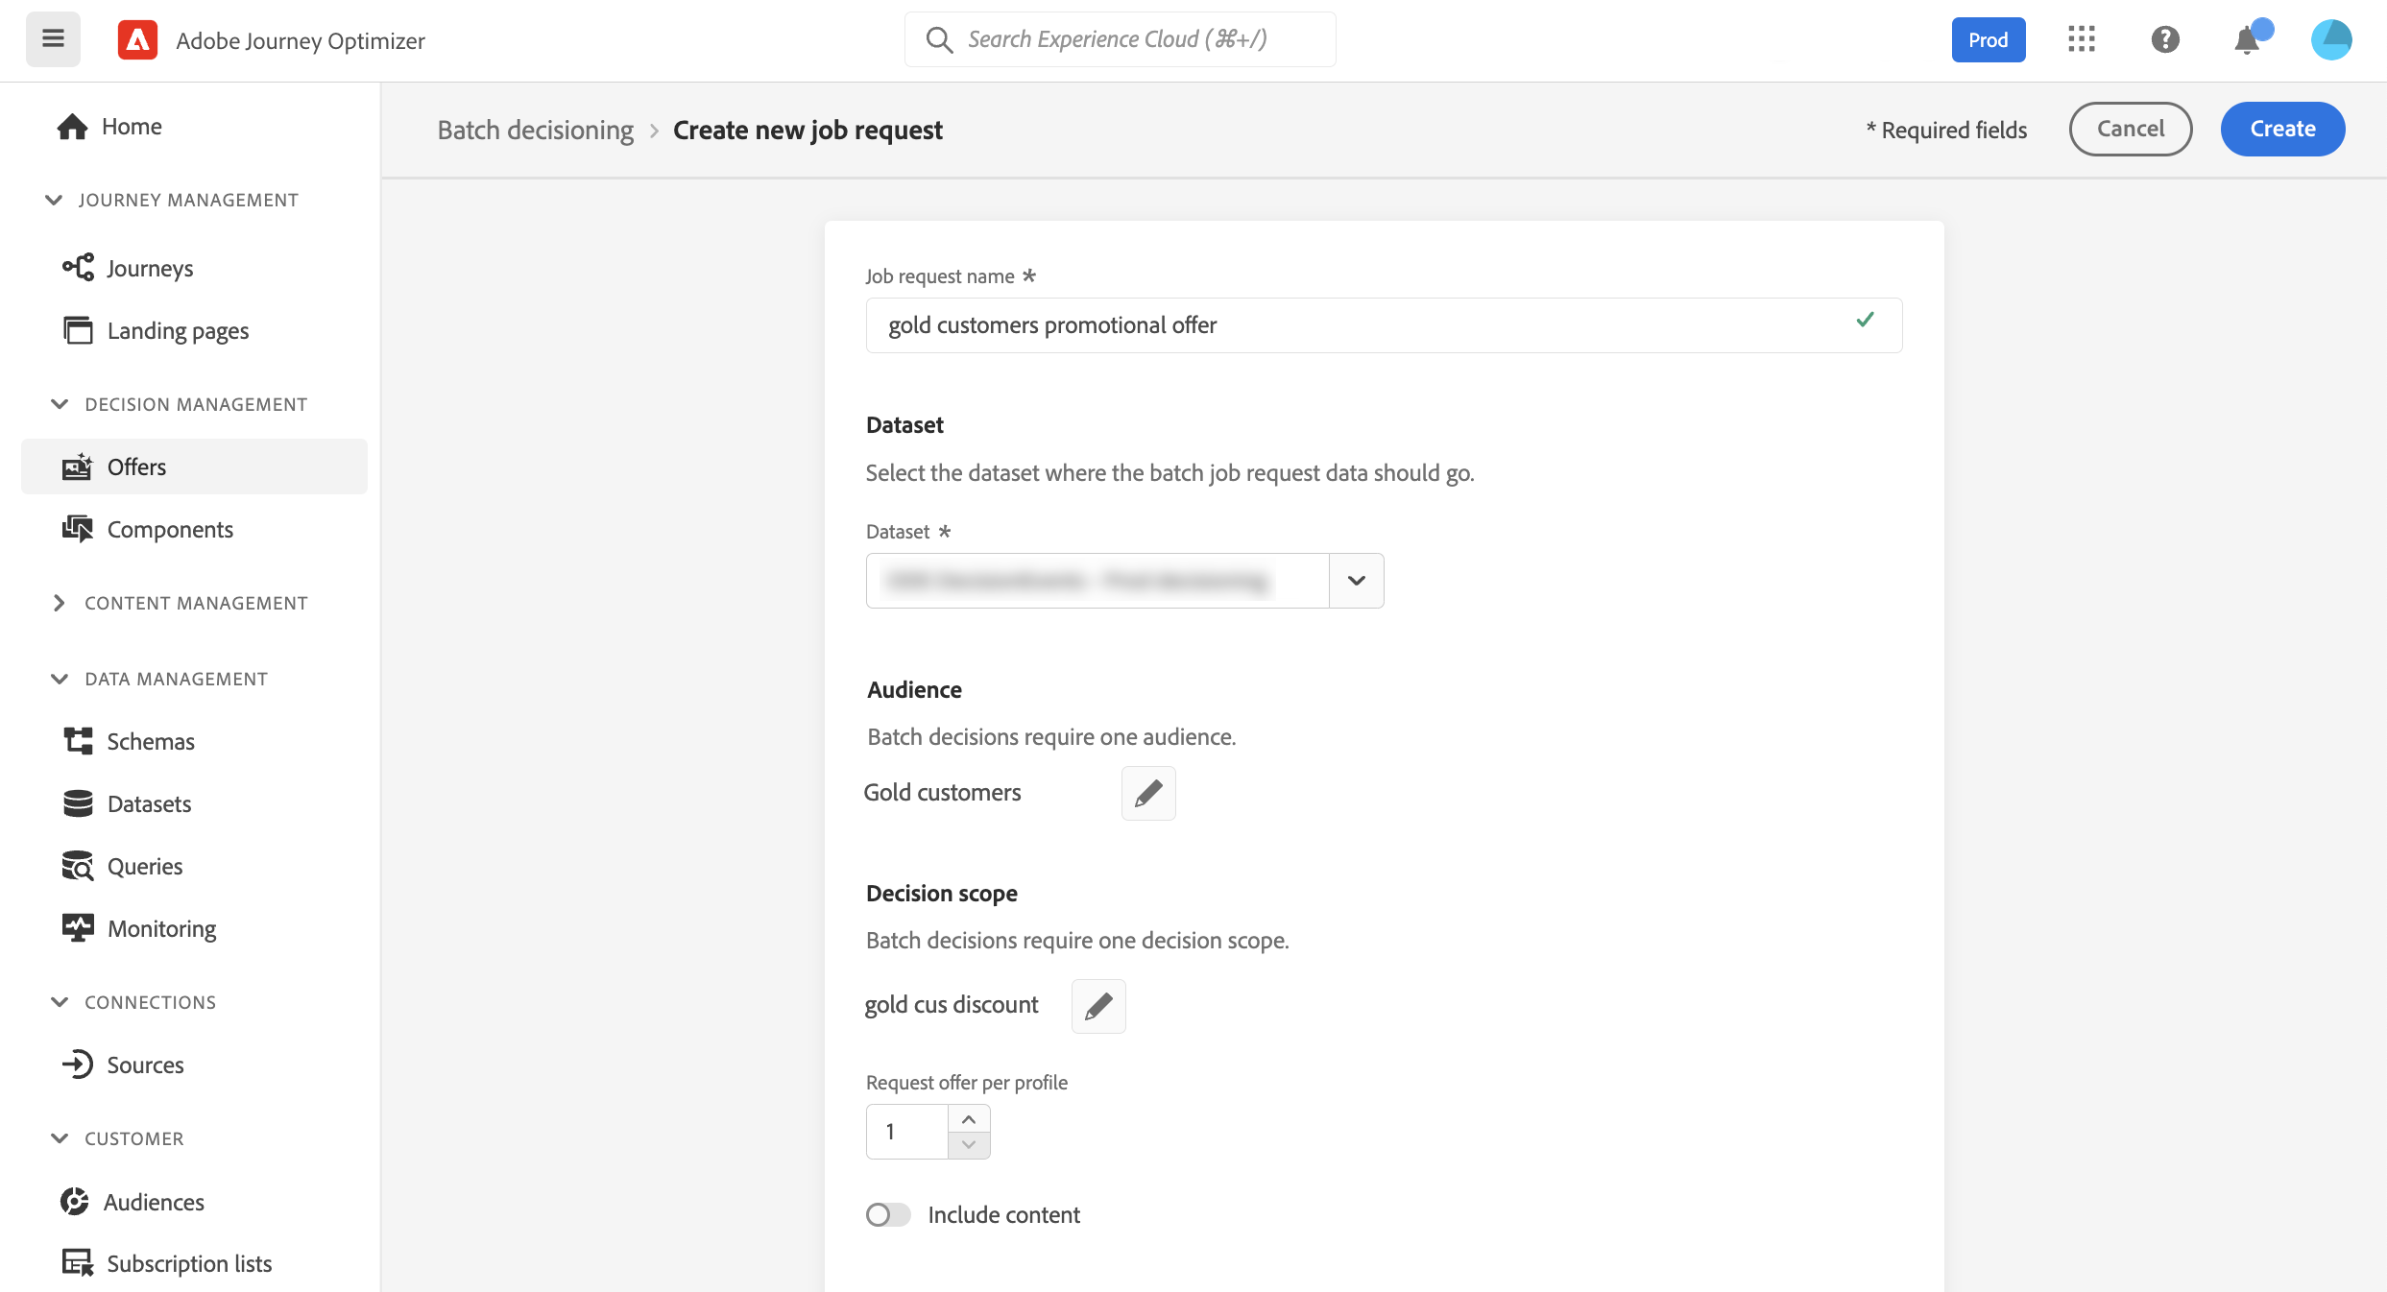Enable the Include content toggle

(888, 1215)
